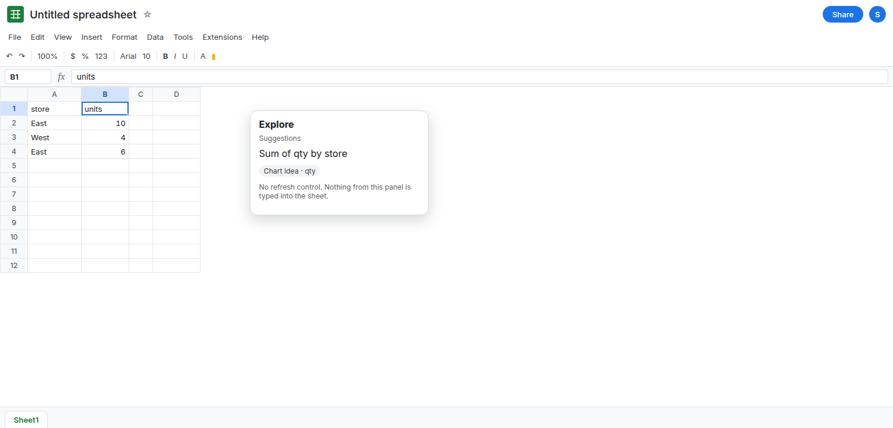
Task: Select column D header
Action: (177, 95)
